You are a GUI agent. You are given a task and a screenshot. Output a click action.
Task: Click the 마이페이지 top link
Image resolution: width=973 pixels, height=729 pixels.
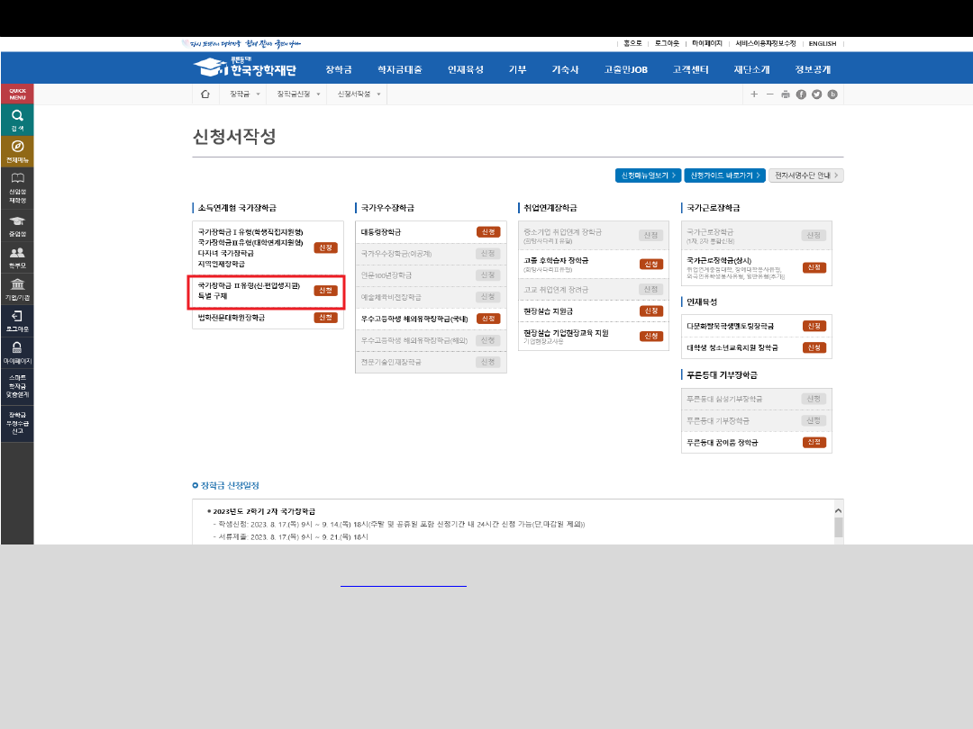pos(707,43)
